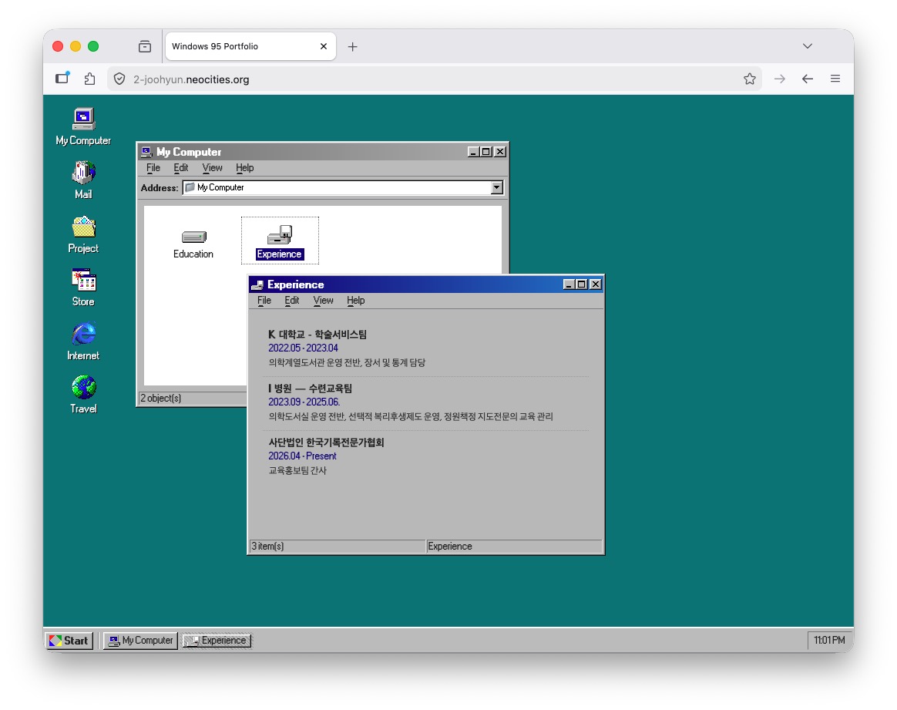897x710 pixels.
Task: Open File menu in Experience window
Action: [x=264, y=301]
